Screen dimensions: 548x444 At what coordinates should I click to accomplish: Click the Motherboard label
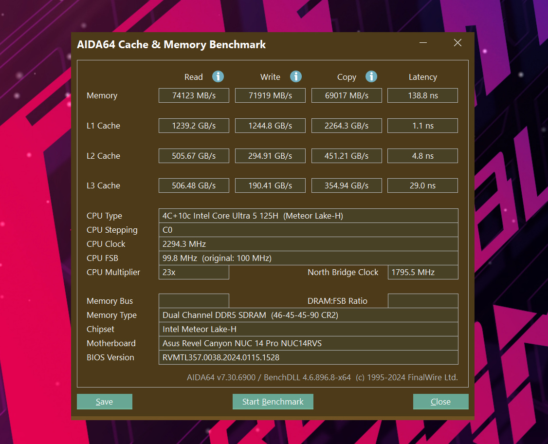click(111, 343)
